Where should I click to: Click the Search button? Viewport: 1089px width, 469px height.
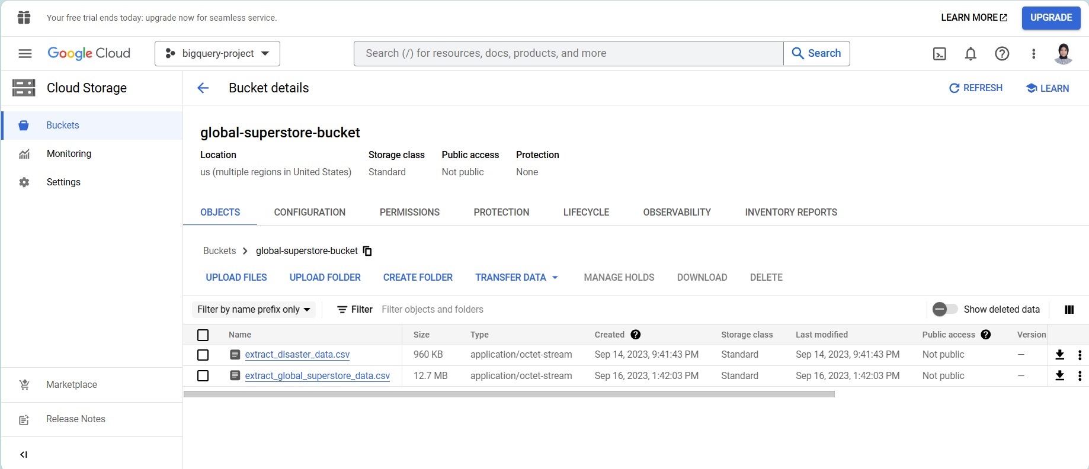click(x=816, y=53)
